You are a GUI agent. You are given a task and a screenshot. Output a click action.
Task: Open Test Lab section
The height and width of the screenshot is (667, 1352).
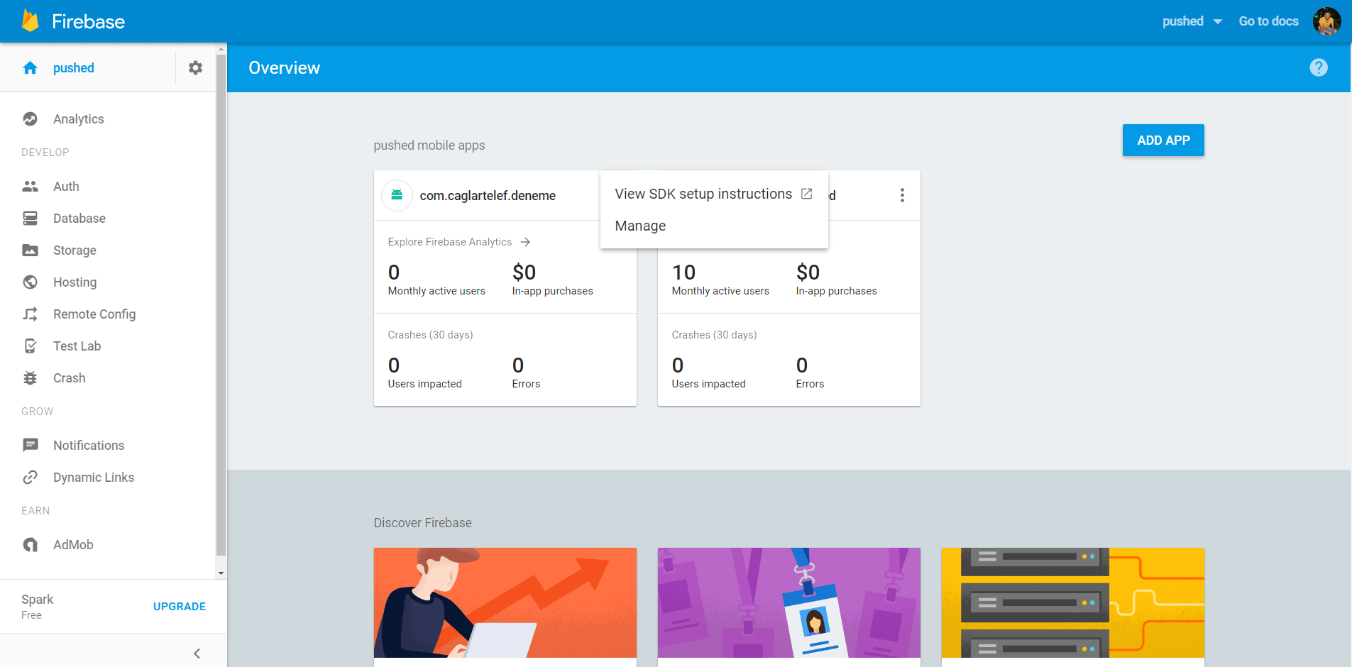[77, 346]
